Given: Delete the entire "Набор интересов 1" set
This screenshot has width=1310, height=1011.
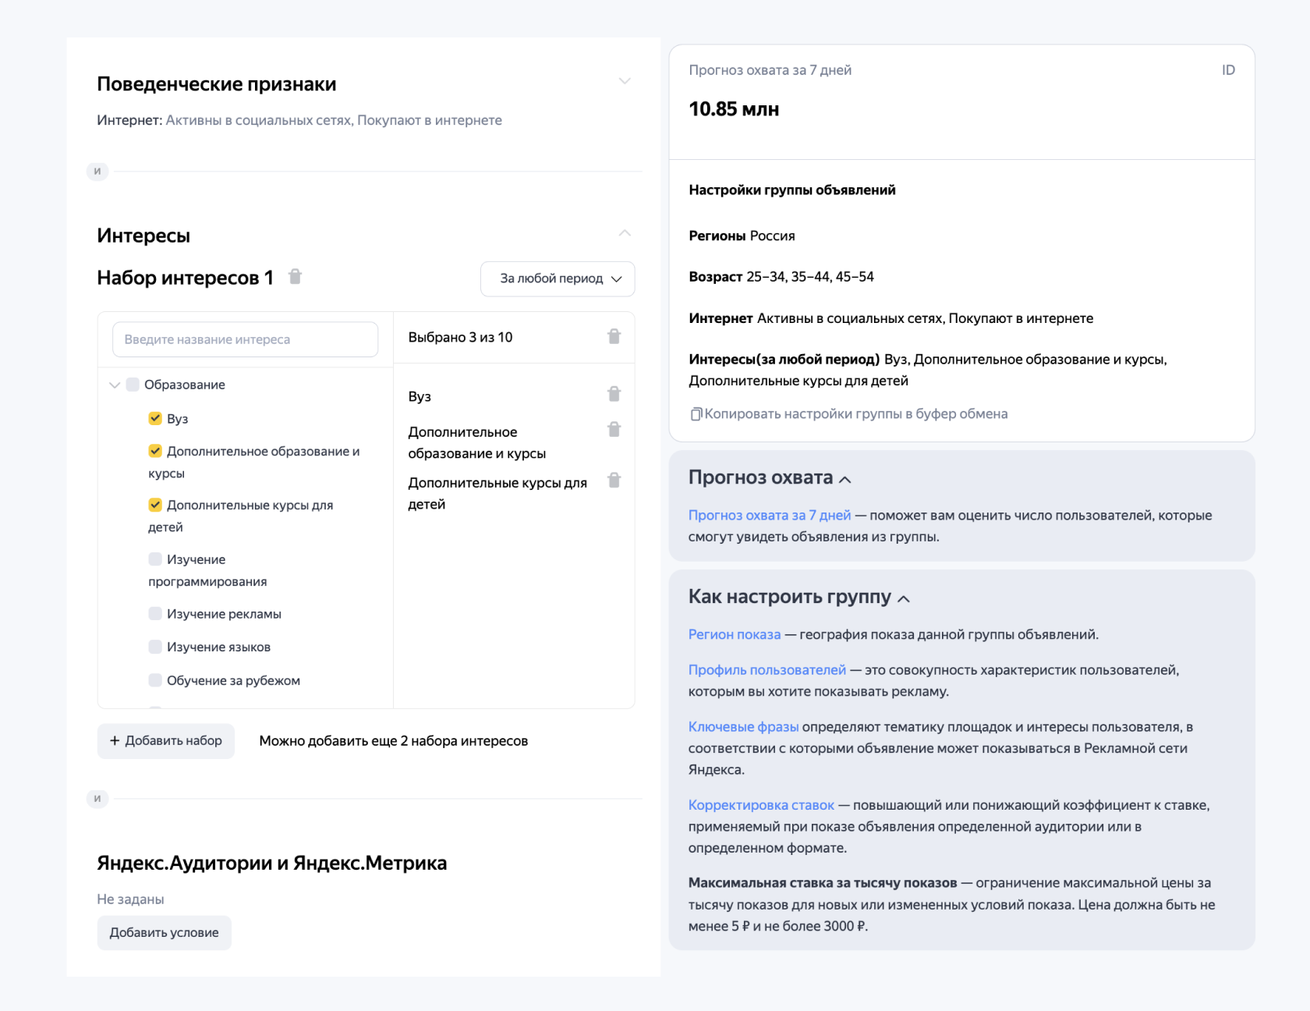Looking at the screenshot, I should tap(296, 277).
